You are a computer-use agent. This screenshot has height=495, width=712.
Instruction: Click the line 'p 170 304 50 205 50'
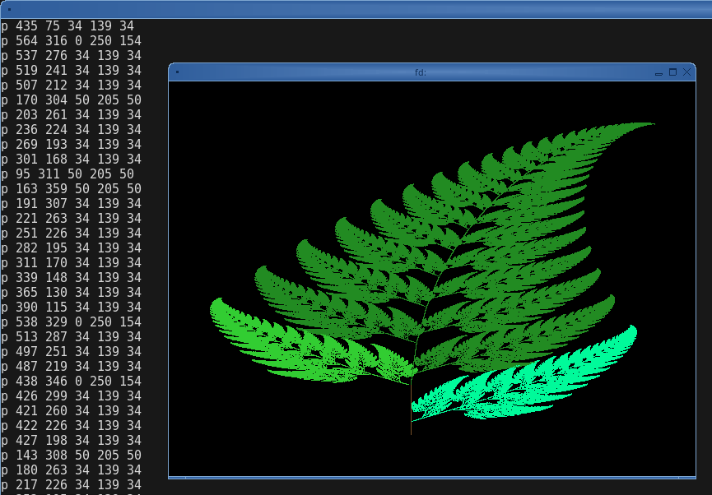tap(72, 99)
